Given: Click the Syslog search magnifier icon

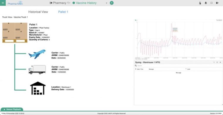Looking at the screenshot, I should point(136,66).
